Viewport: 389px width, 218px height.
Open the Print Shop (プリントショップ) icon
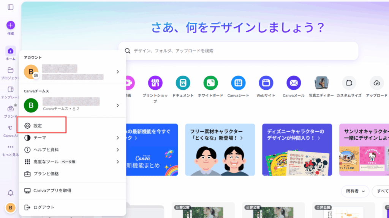click(x=155, y=83)
